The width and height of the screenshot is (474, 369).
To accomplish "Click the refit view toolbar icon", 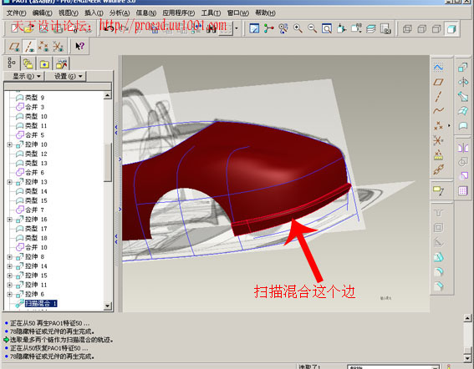I will (327, 28).
